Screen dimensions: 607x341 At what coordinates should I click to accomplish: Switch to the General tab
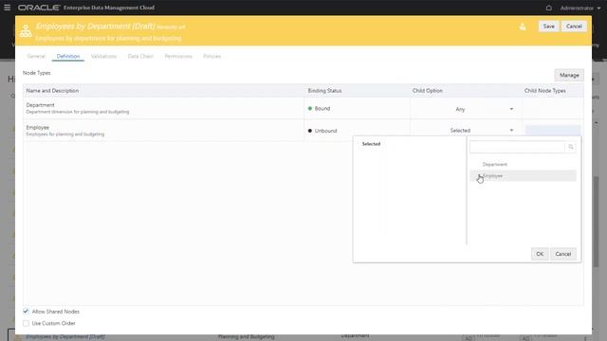point(36,56)
